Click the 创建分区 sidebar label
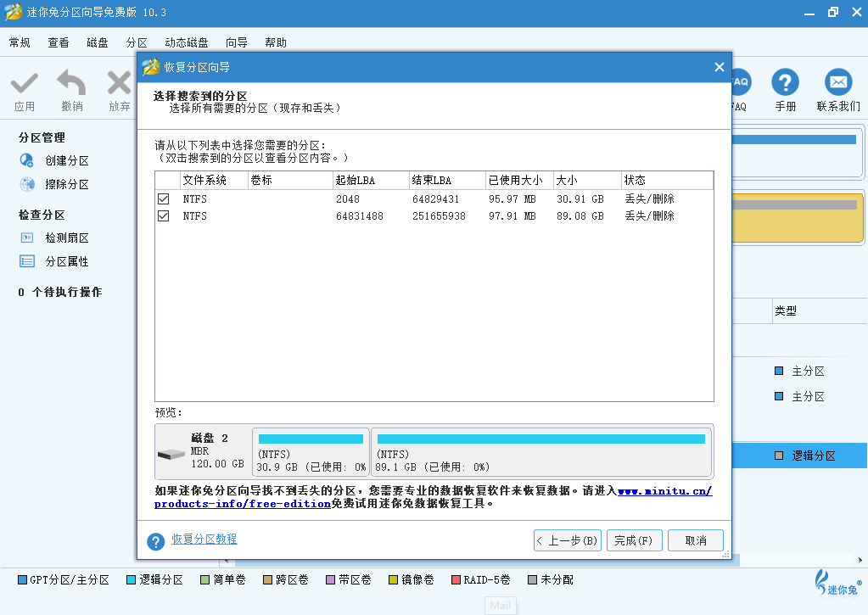Image resolution: width=868 pixels, height=615 pixels. [x=67, y=160]
